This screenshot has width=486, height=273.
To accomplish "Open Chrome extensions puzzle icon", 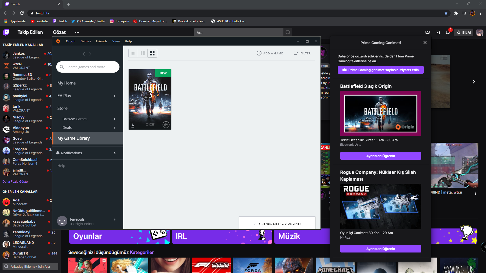I will 456,13.
